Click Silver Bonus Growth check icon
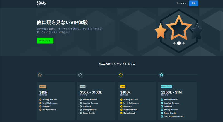223x122 pixels. [x=81, y=113]
